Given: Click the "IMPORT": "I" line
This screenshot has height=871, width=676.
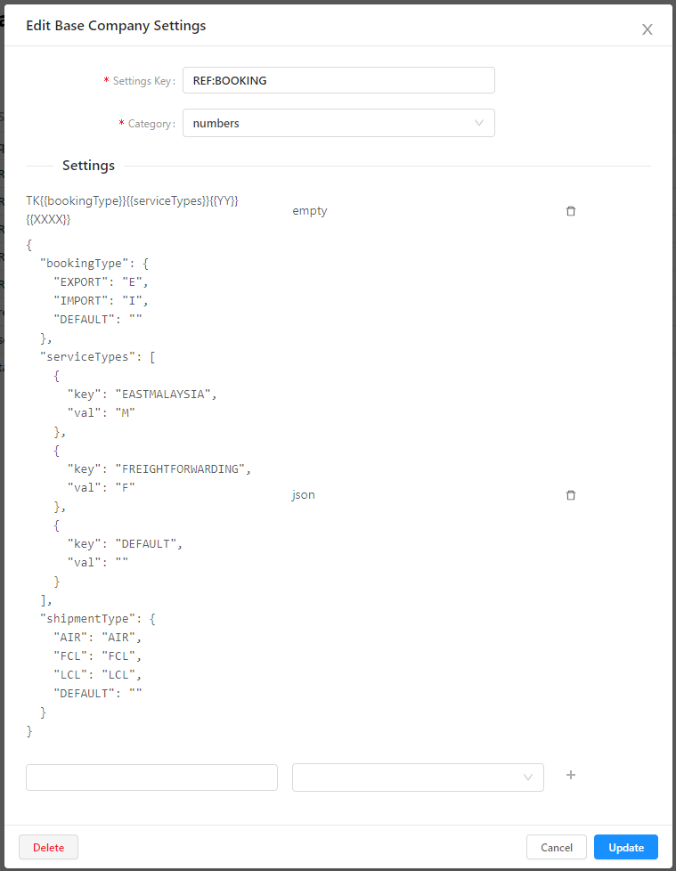Looking at the screenshot, I should pyautogui.click(x=101, y=300).
